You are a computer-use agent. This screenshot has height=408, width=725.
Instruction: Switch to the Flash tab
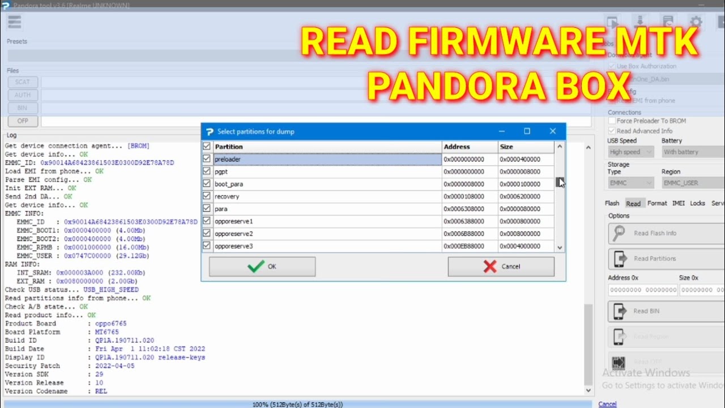pyautogui.click(x=612, y=203)
